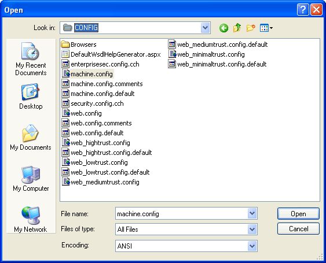Image resolution: width=326 pixels, height=263 pixels.
Task: Select web_minimaltrust.config file
Action: (207, 54)
